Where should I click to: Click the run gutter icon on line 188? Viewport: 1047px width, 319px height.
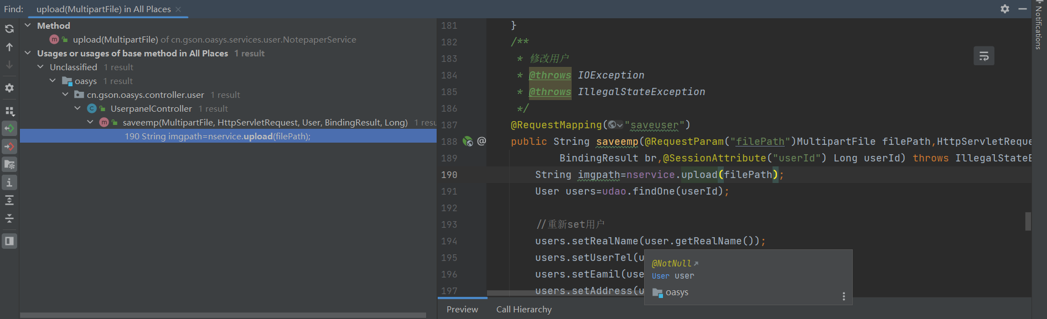(x=468, y=142)
